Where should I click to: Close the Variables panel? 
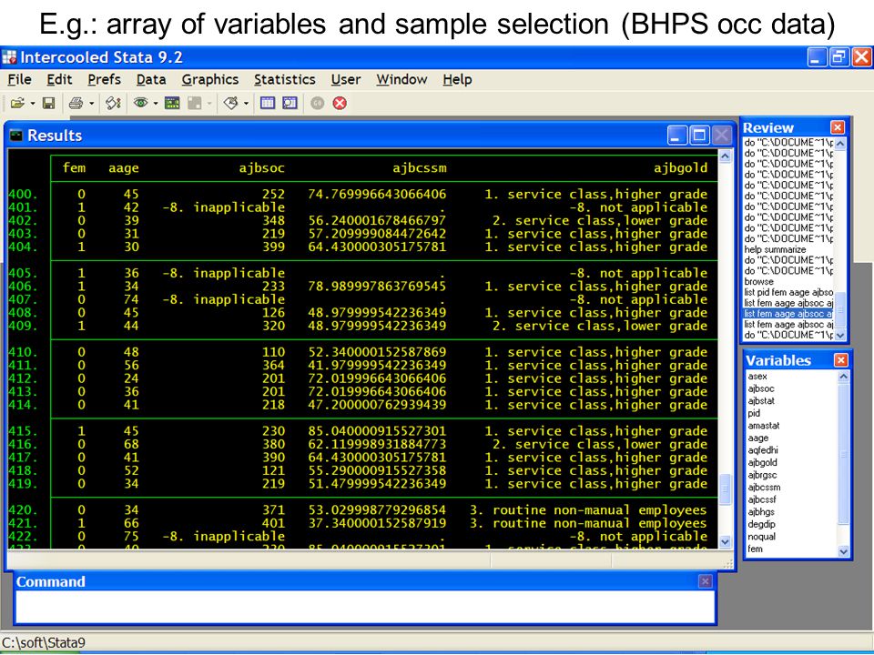[x=841, y=360]
